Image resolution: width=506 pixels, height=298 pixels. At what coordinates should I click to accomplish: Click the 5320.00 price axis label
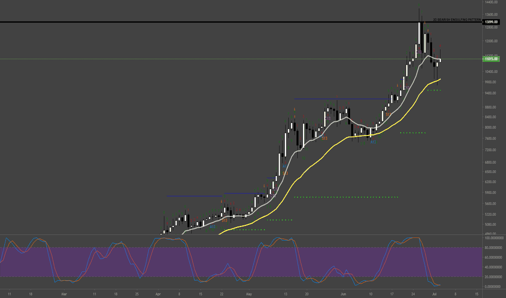[x=491, y=214]
